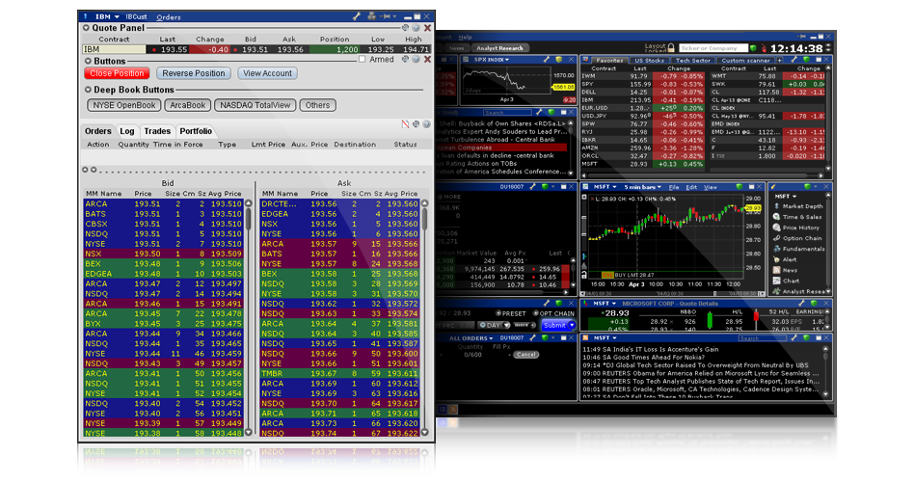This screenshot has height=482, width=914.
Task: Click red X to remove Buttons panel
Action: [x=427, y=60]
